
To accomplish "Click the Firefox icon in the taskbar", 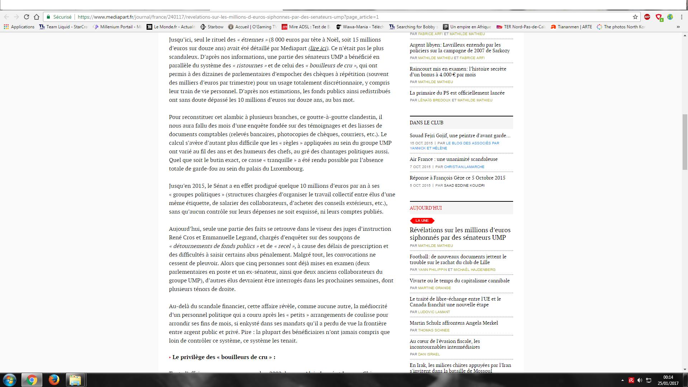I will [54, 380].
